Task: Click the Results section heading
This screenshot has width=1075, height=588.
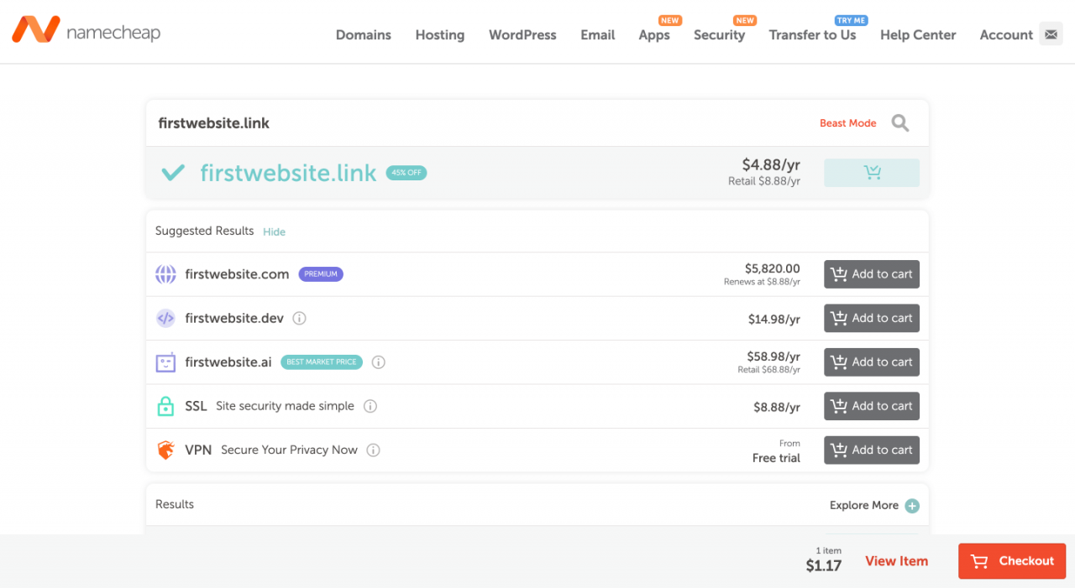Action: 175,505
